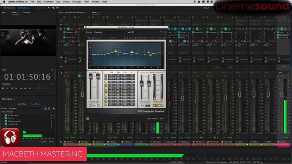This screenshot has width=292, height=164.
Task: Open band 3 Type dropdown in Q10
Action: (111, 82)
